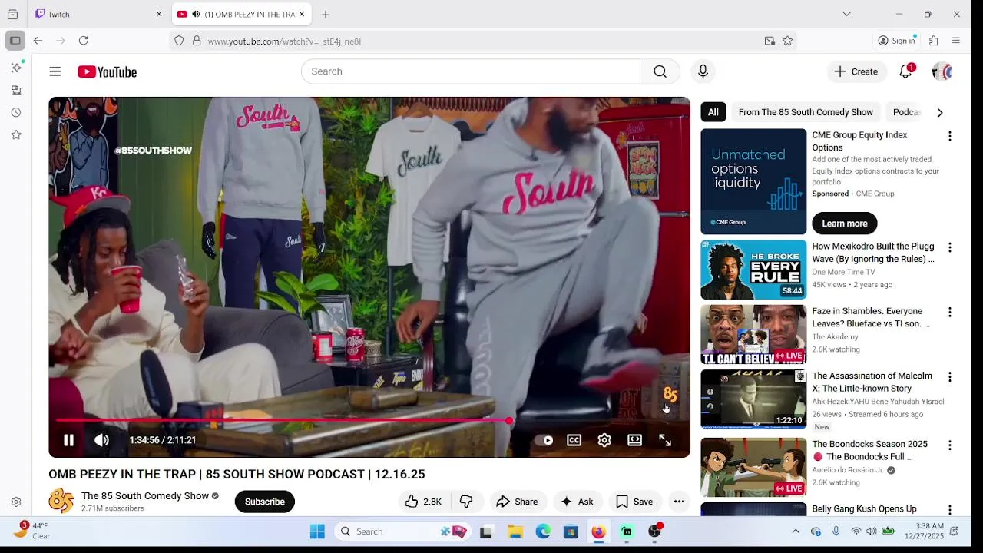Like the video with 2.8K likes
The height and width of the screenshot is (553, 983).
[423, 502]
